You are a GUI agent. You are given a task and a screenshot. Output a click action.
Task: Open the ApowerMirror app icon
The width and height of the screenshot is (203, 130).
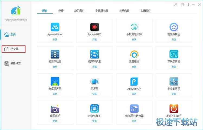coord(55,27)
